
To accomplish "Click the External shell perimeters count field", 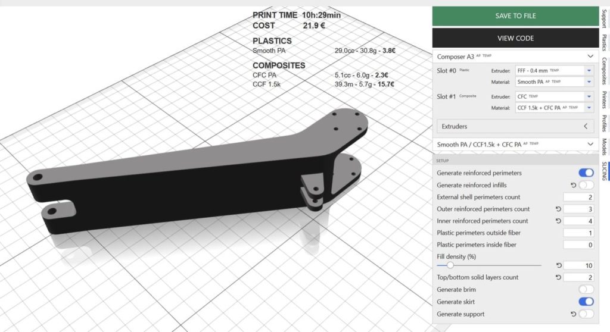I will coord(579,197).
